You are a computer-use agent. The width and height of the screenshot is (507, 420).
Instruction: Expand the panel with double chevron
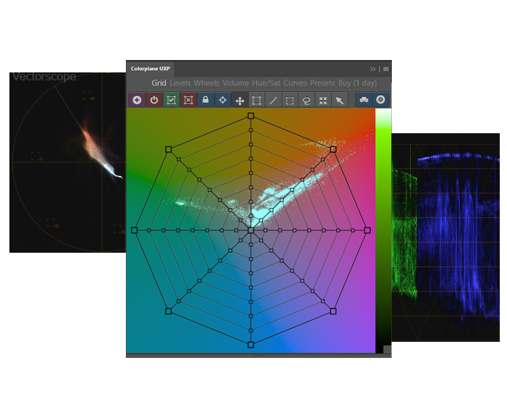click(373, 69)
